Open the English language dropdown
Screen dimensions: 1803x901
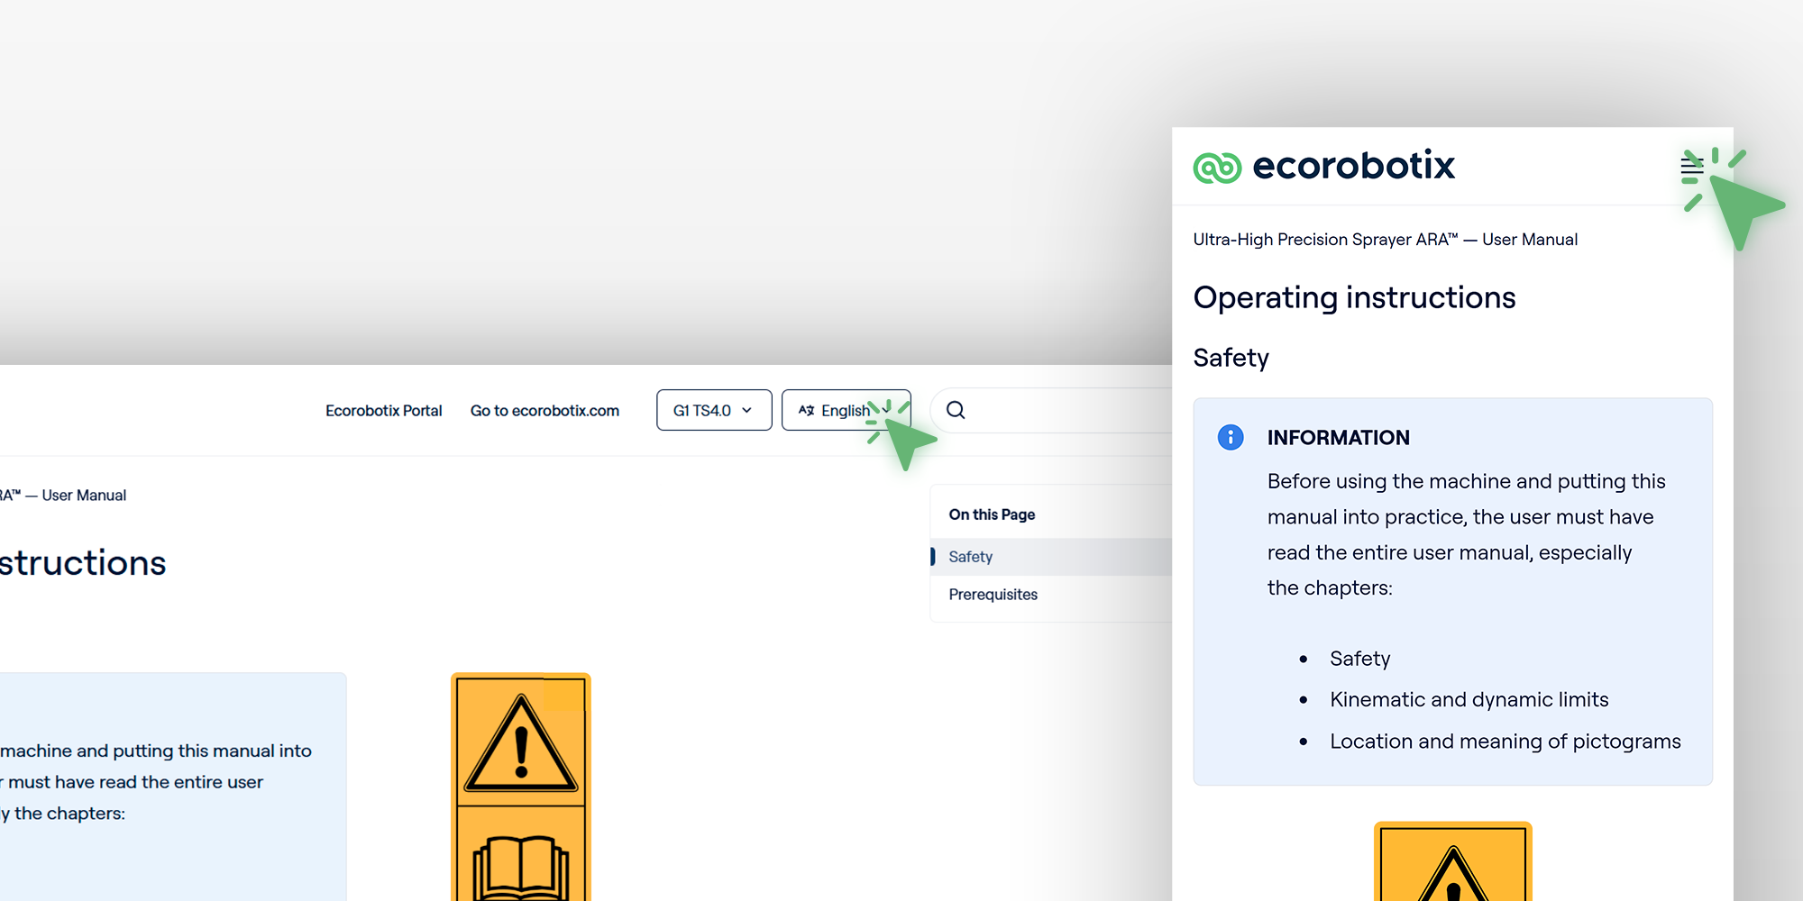click(846, 410)
